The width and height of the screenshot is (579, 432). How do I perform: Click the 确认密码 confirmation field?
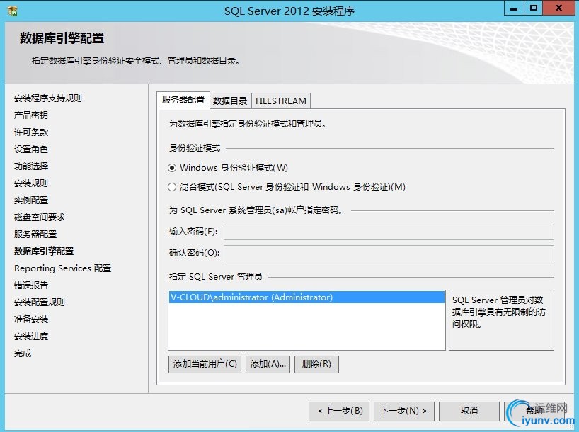389,253
